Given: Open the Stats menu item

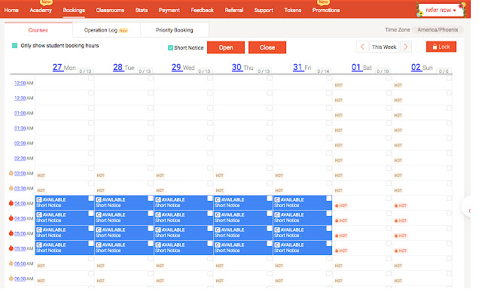Looking at the screenshot, I should click(142, 10).
